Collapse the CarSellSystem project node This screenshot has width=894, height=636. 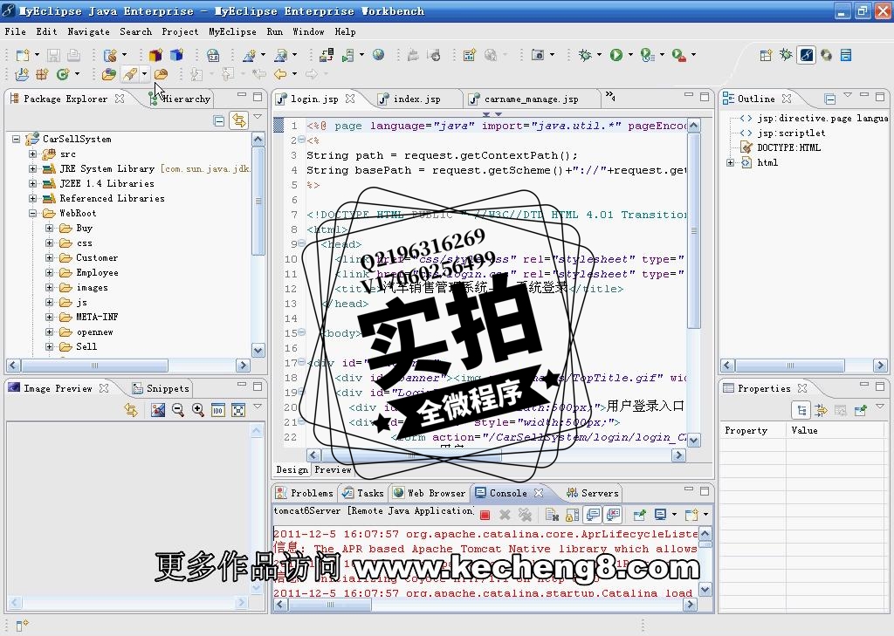click(16, 139)
